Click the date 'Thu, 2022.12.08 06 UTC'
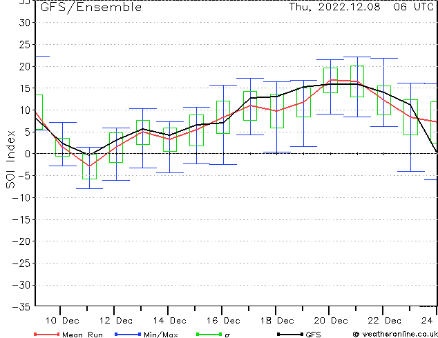The width and height of the screenshot is (438, 338). click(x=361, y=7)
